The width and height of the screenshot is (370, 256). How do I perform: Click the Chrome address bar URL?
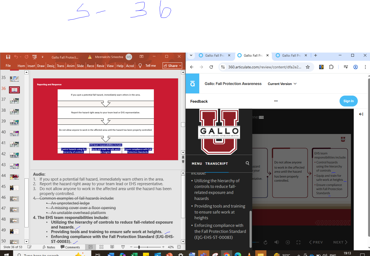[x=265, y=67]
